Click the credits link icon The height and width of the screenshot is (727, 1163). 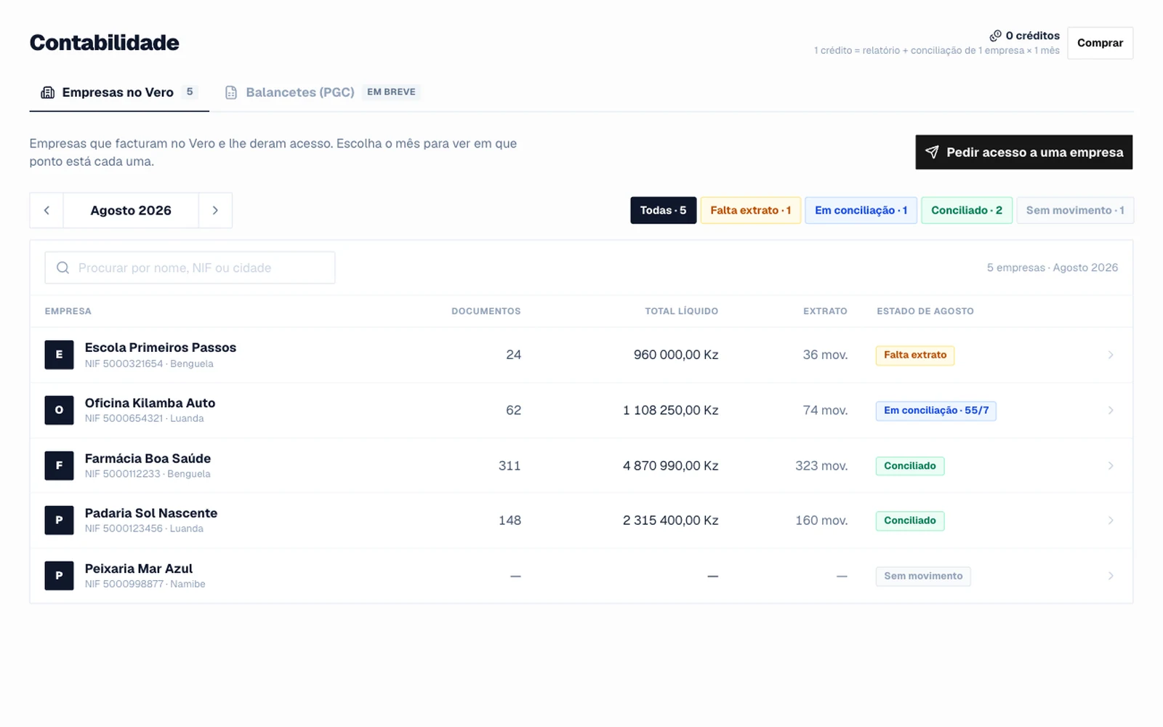pyautogui.click(x=995, y=36)
